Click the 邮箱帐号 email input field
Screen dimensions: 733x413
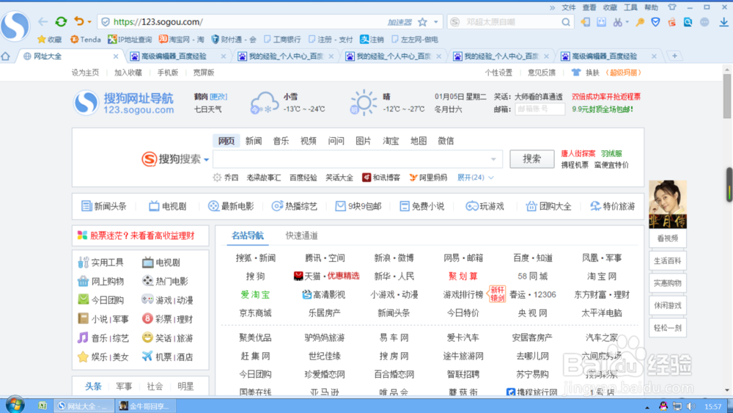click(540, 109)
